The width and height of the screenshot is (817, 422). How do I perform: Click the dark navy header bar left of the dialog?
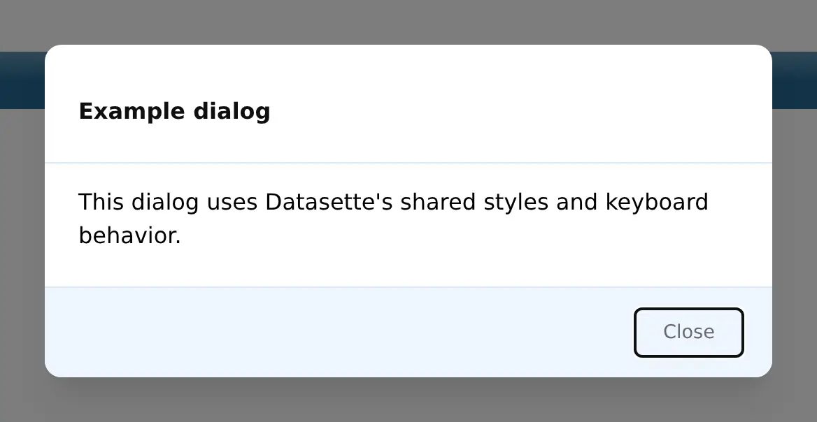coord(22,80)
